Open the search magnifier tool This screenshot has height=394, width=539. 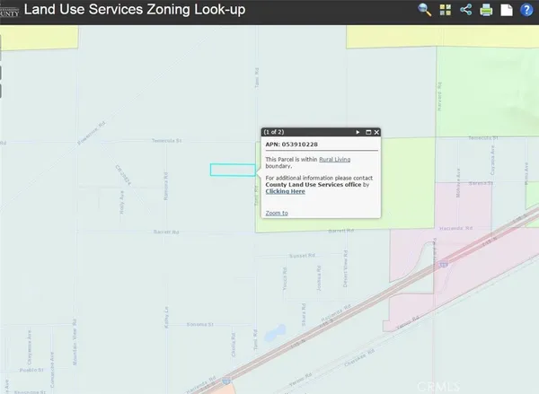pyautogui.click(x=426, y=10)
